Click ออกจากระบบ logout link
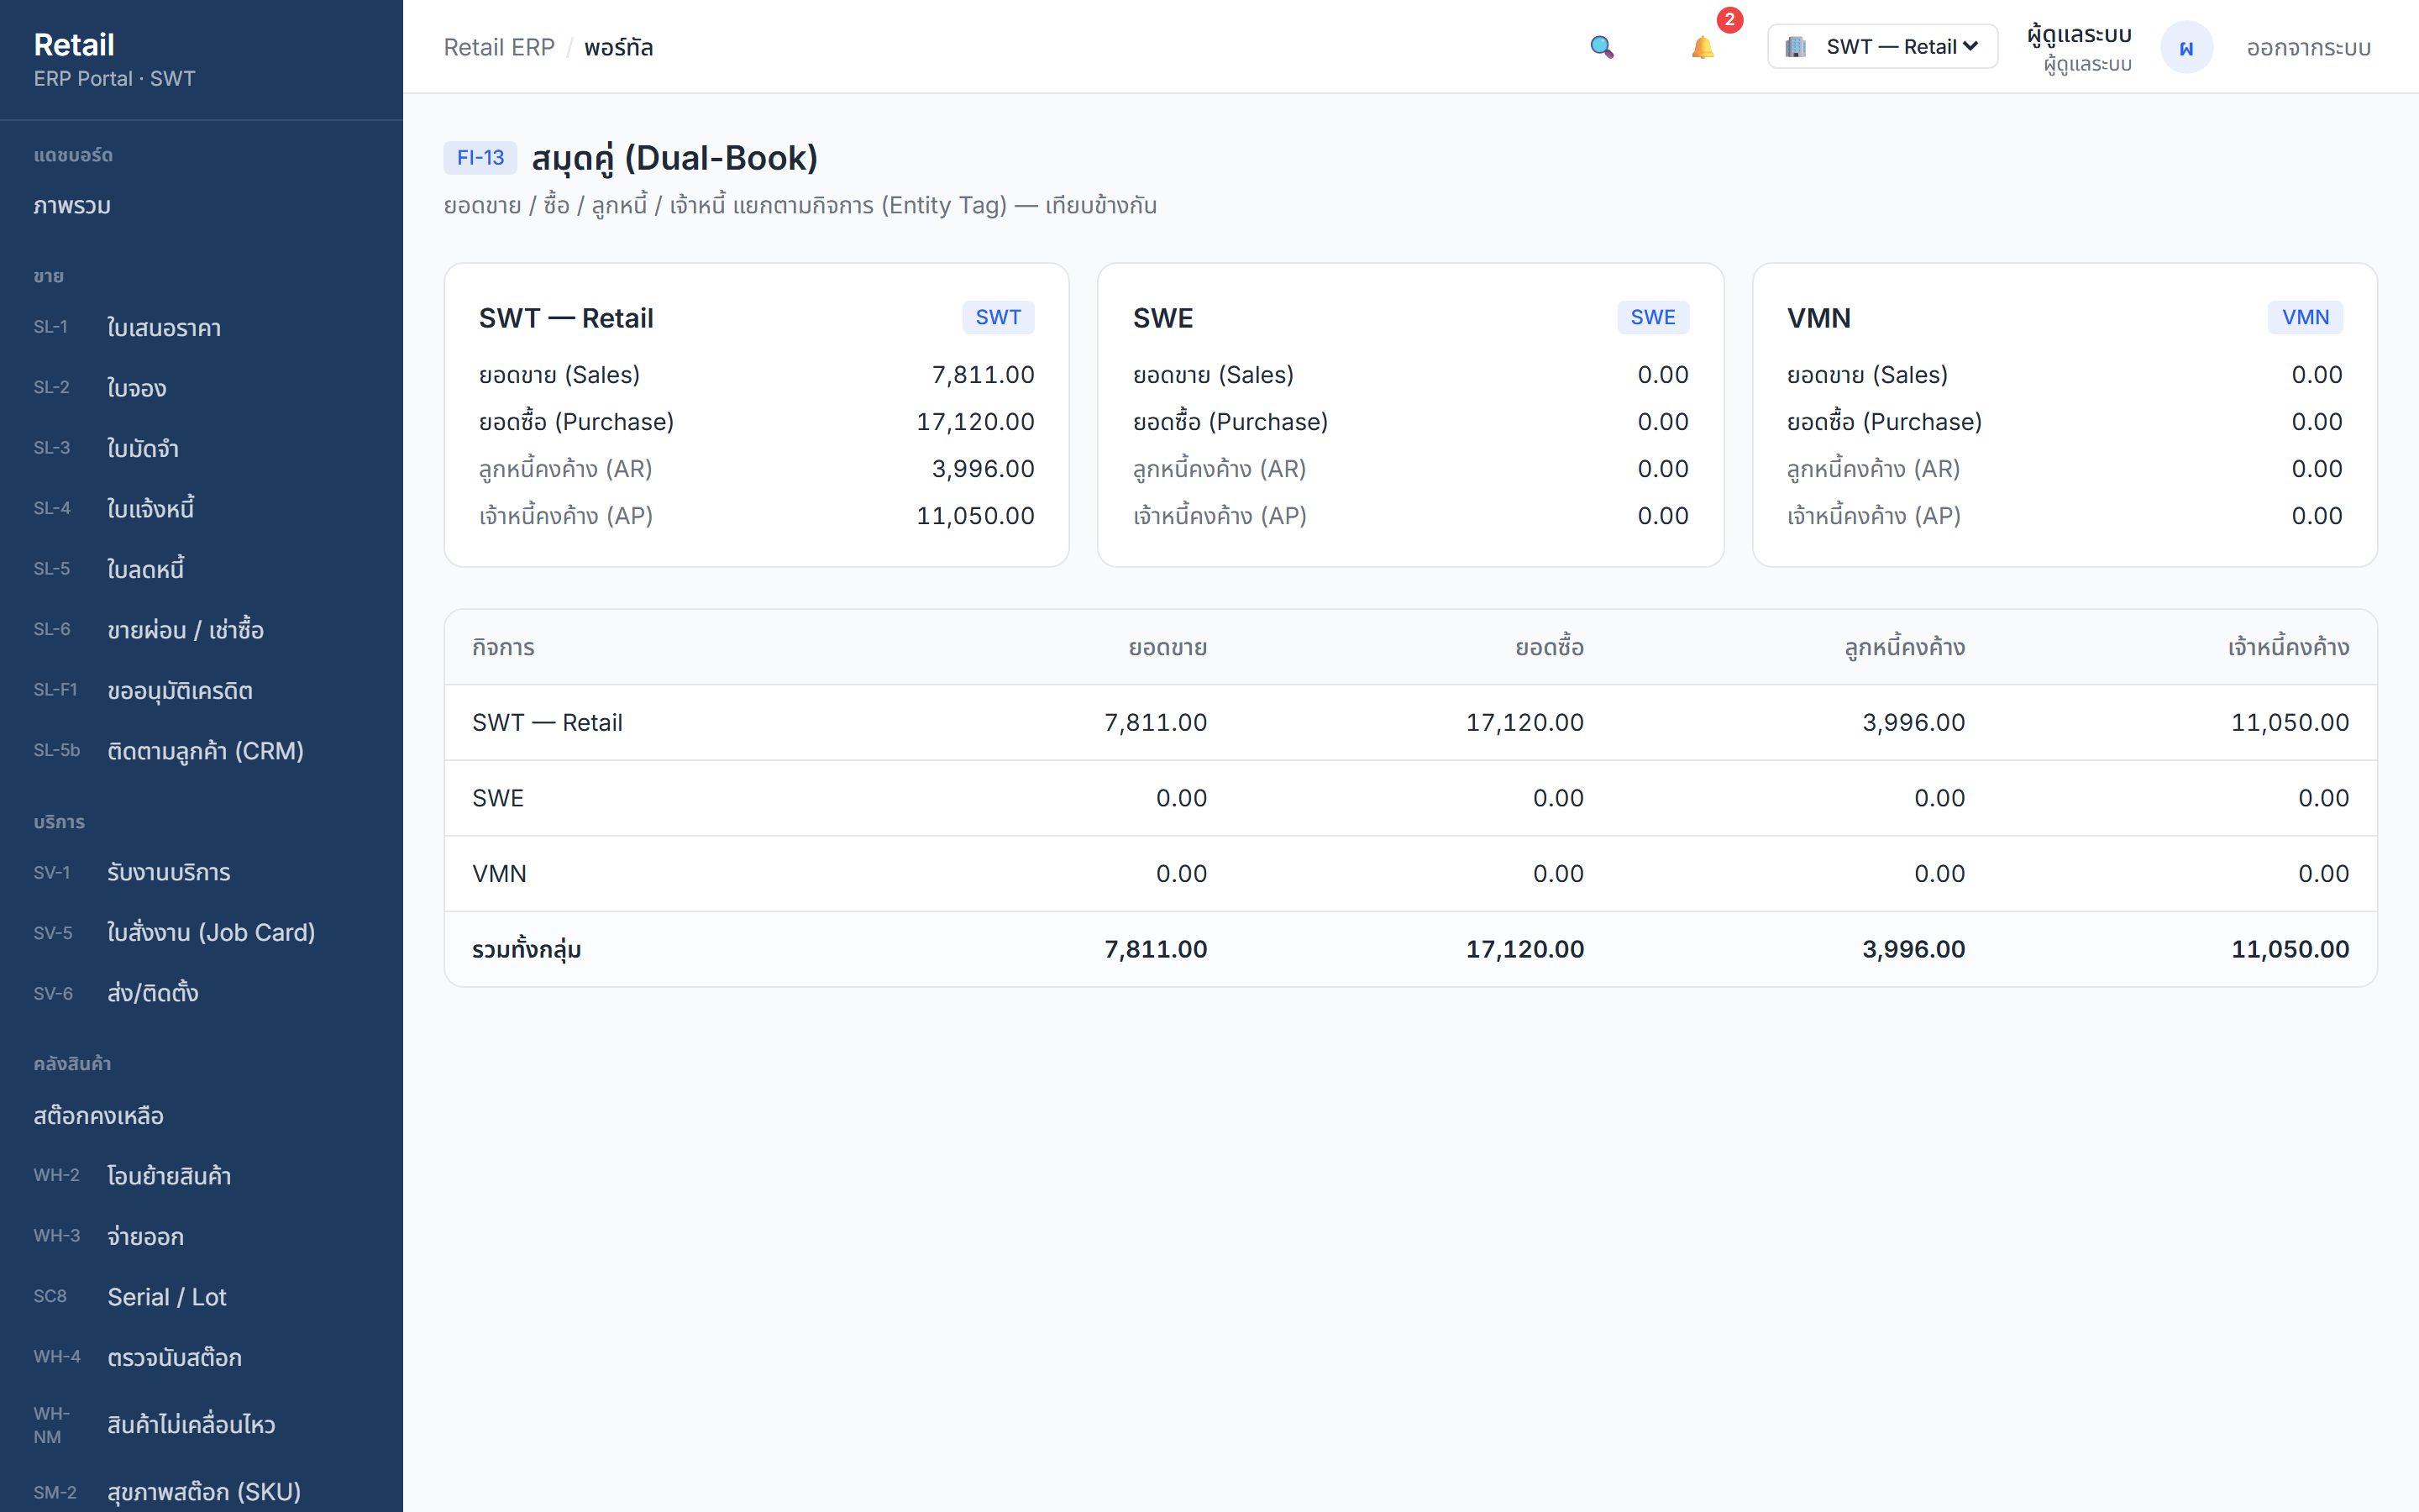The image size is (2419, 1512). (x=2308, y=48)
